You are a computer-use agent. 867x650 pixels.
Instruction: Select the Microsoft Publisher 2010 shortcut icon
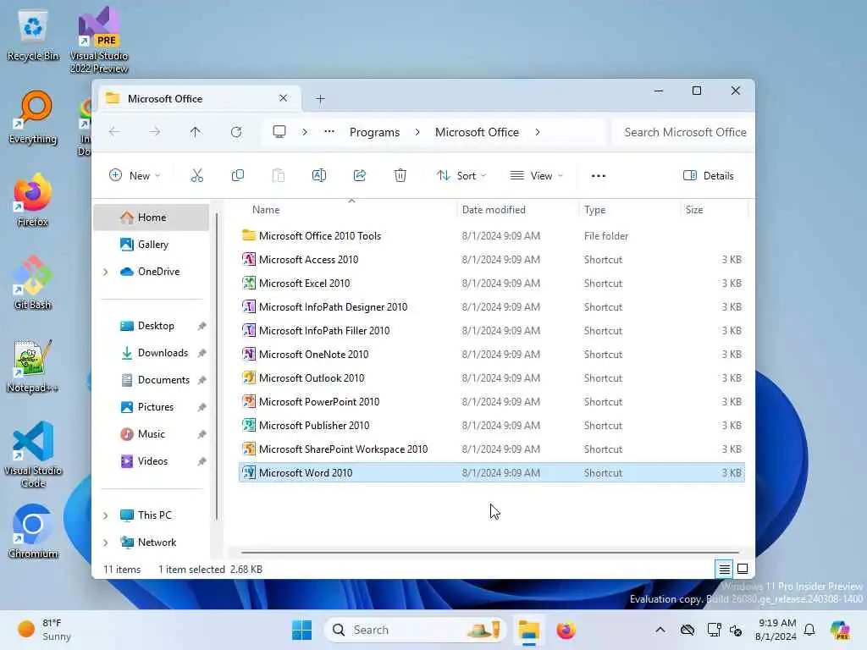click(249, 426)
